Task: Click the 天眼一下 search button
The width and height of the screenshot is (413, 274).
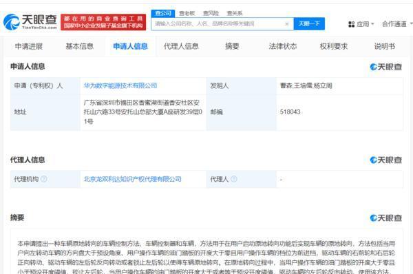Action: [309, 24]
